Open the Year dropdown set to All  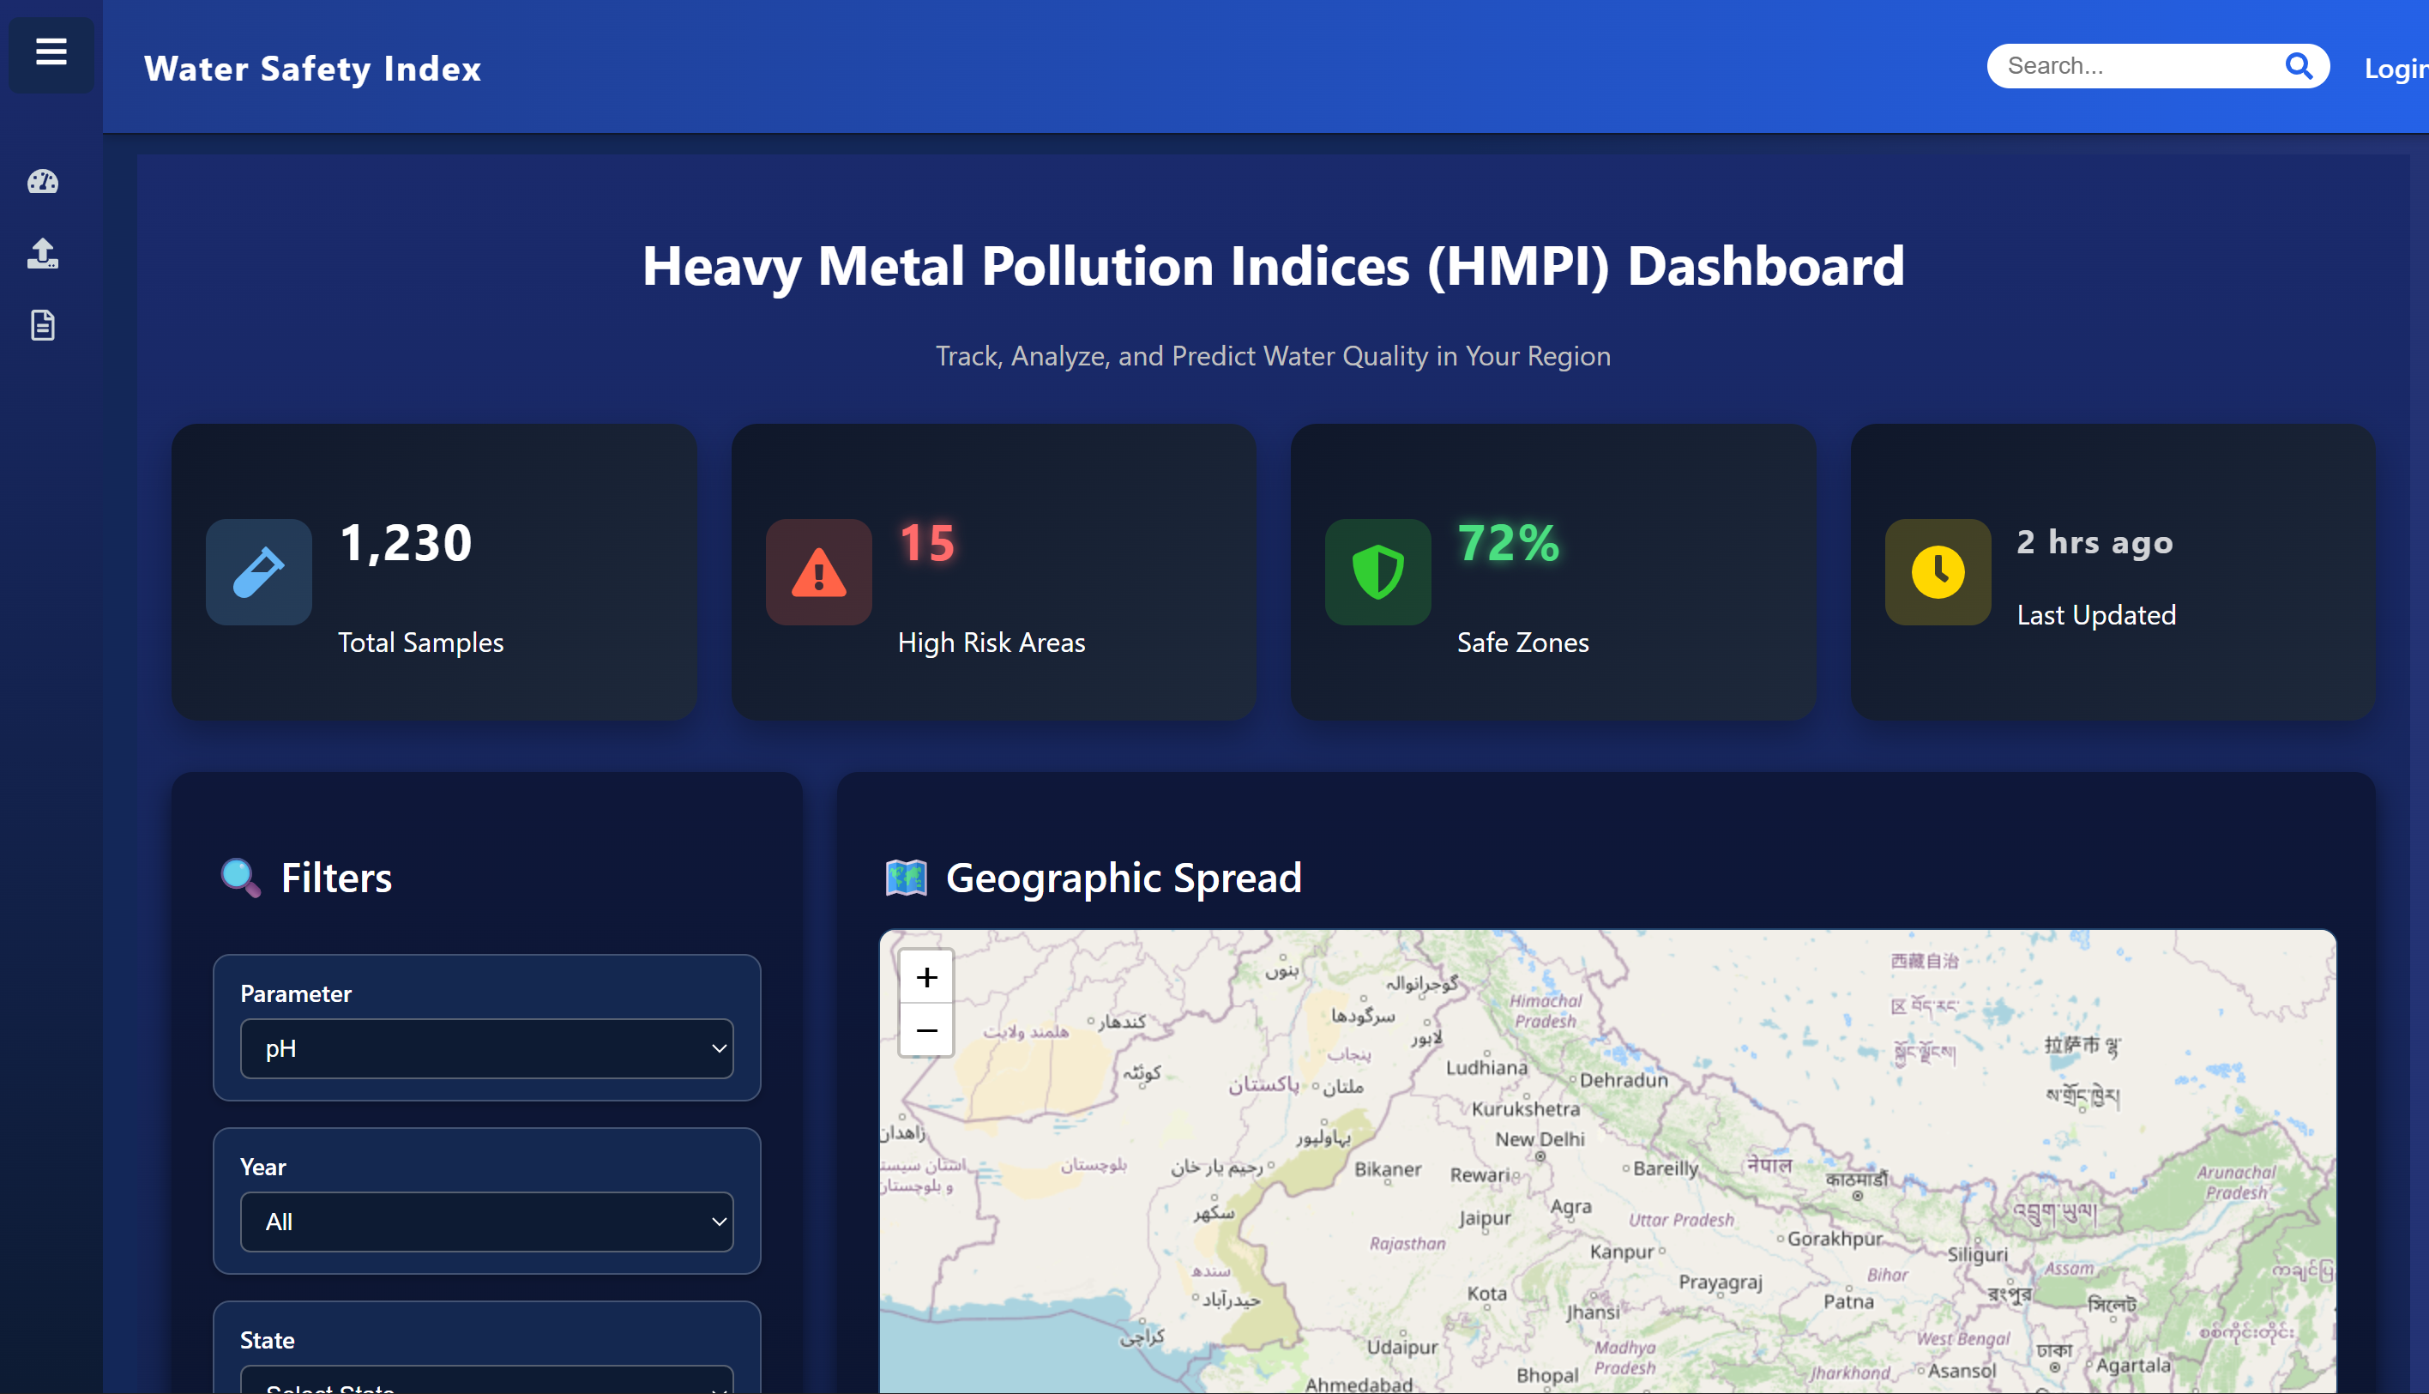486,1222
